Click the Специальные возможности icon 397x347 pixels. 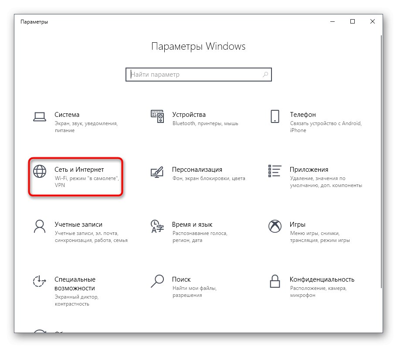tap(39, 282)
